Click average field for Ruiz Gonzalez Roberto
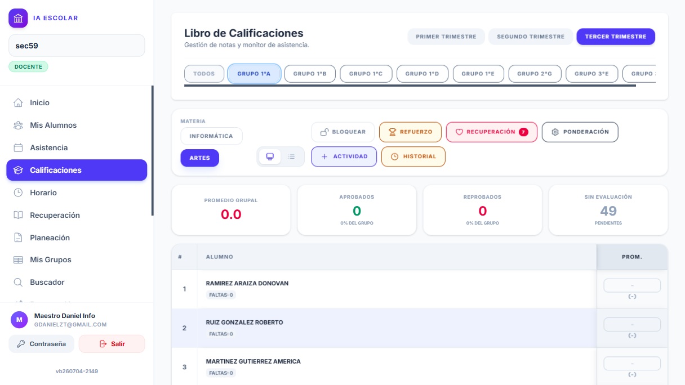The width and height of the screenshot is (685, 385). click(x=632, y=324)
